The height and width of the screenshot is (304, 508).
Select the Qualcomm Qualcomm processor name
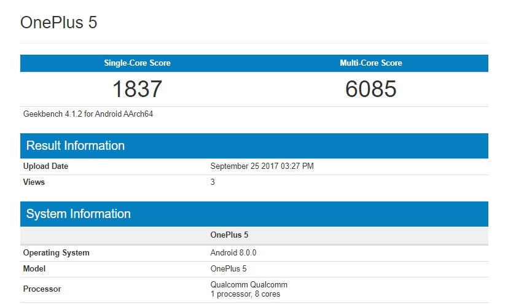pyautogui.click(x=249, y=284)
